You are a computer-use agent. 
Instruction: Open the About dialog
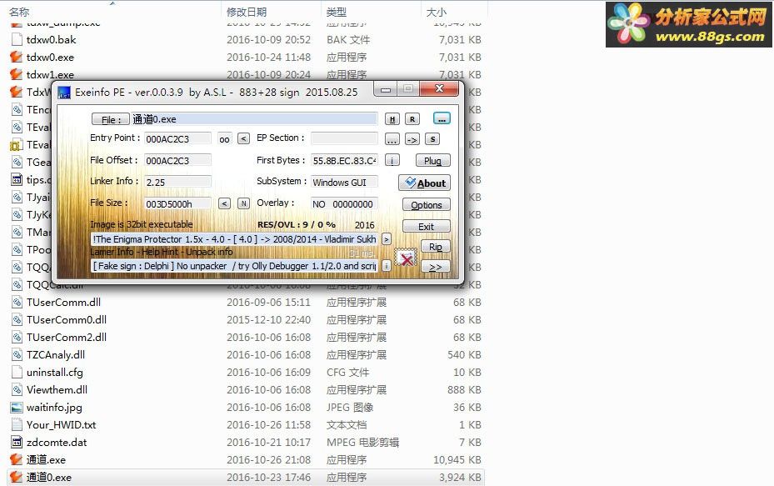coord(425,183)
